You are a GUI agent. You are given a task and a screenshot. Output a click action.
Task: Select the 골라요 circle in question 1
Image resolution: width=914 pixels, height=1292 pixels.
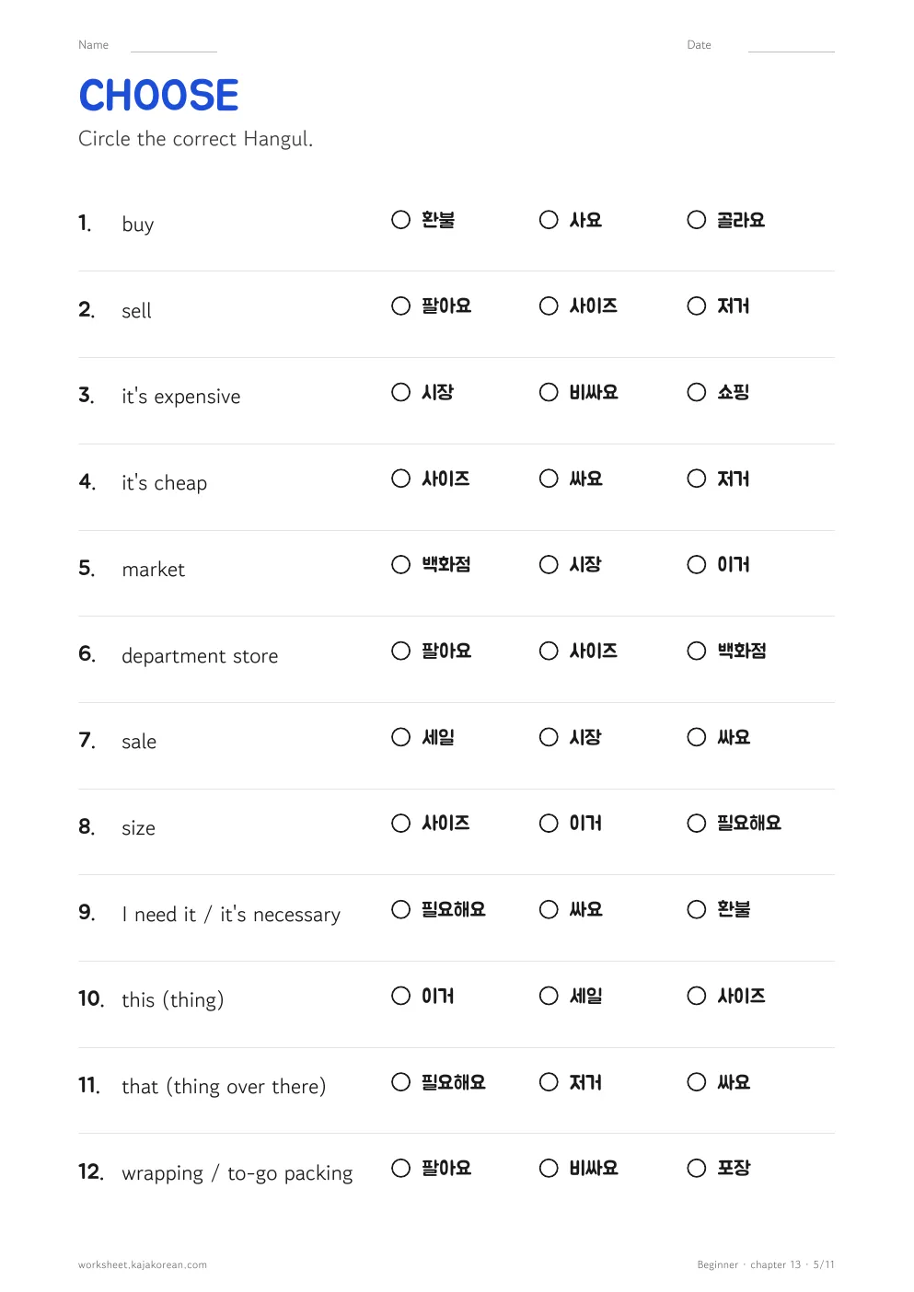point(697,220)
